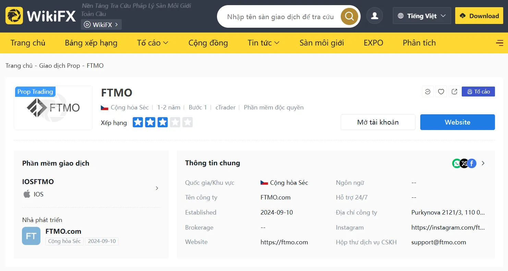Go to Bảng xếp hạng tab
The height and width of the screenshot is (271, 508).
pos(91,43)
